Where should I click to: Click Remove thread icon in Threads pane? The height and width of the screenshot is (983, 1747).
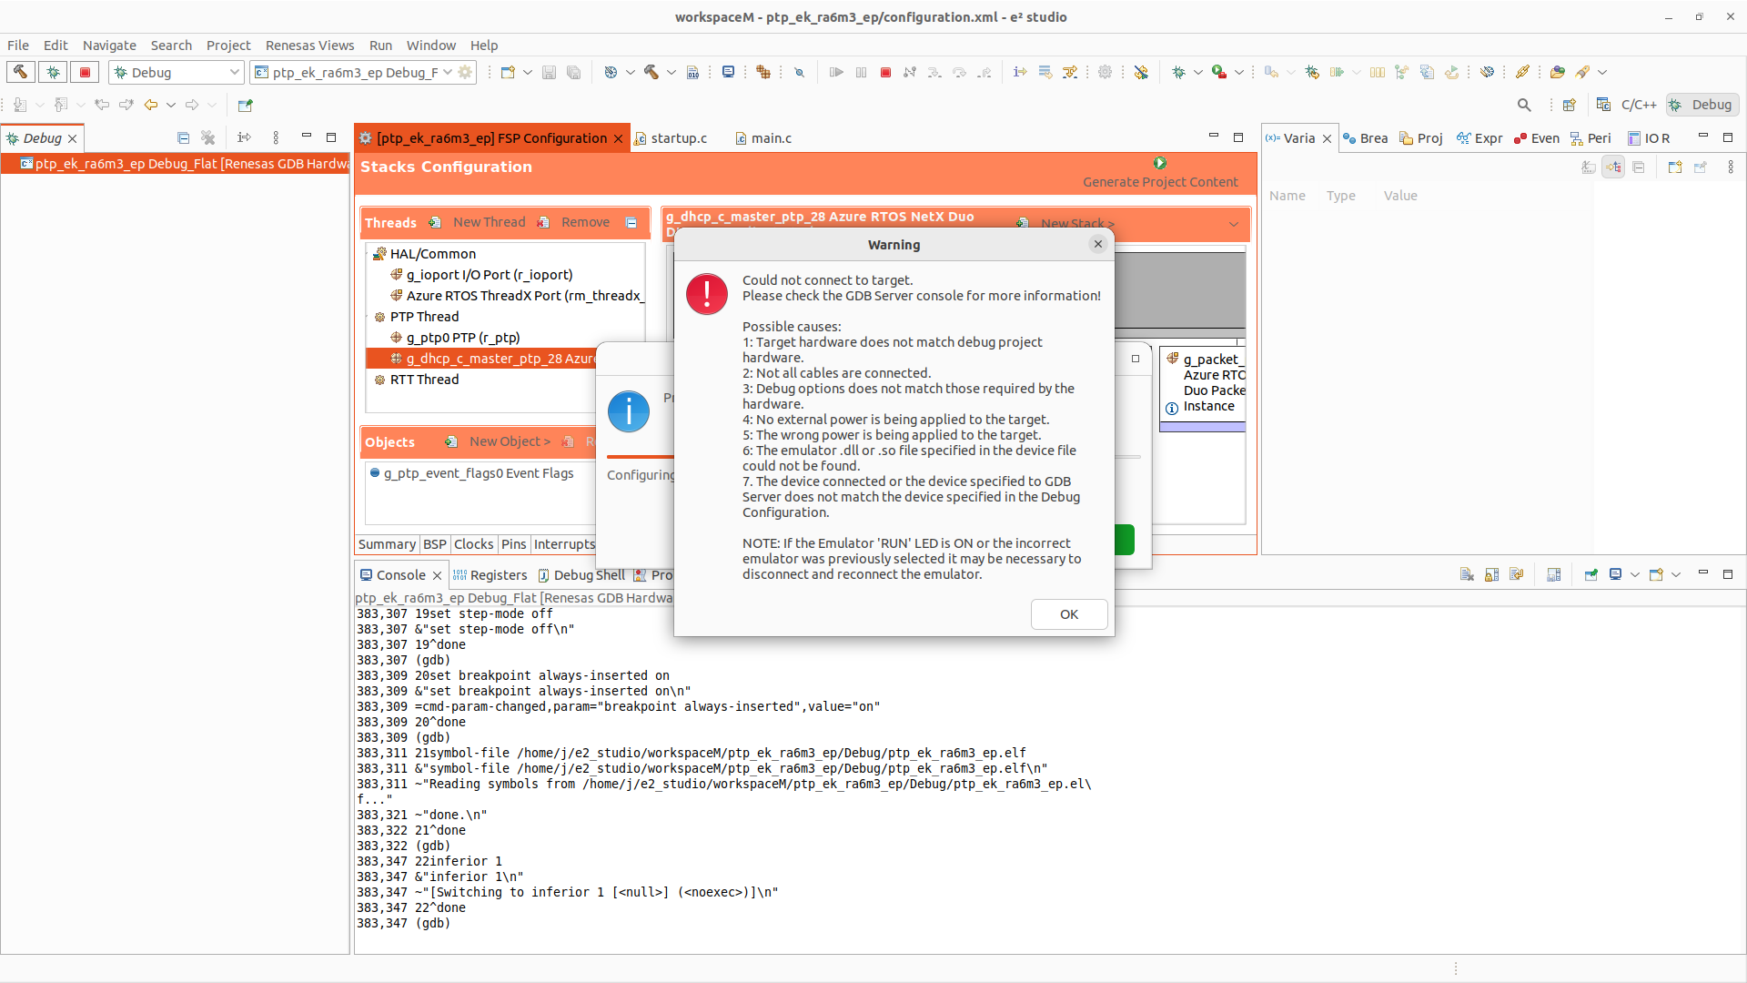point(543,222)
